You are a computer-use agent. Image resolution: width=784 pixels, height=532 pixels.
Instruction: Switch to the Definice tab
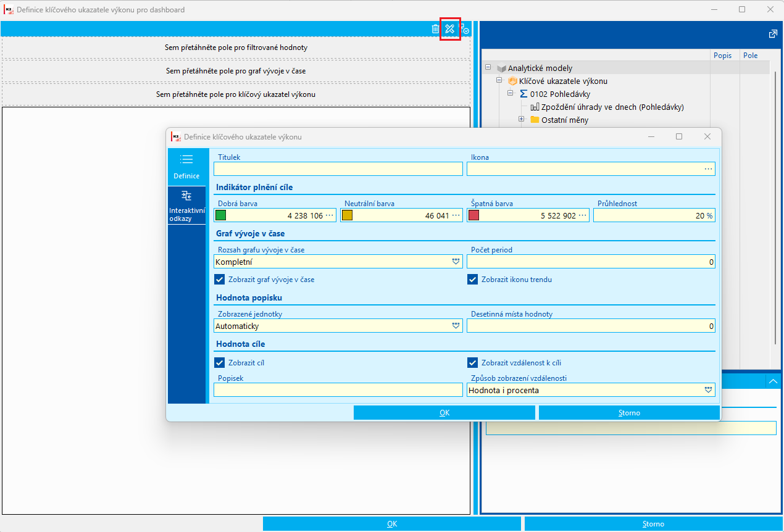(186, 167)
